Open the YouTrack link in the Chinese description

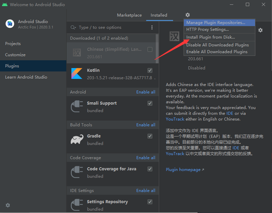point(175,154)
